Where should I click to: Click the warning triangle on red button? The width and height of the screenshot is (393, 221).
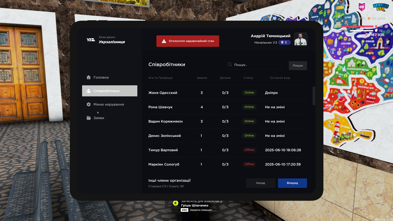click(x=164, y=41)
